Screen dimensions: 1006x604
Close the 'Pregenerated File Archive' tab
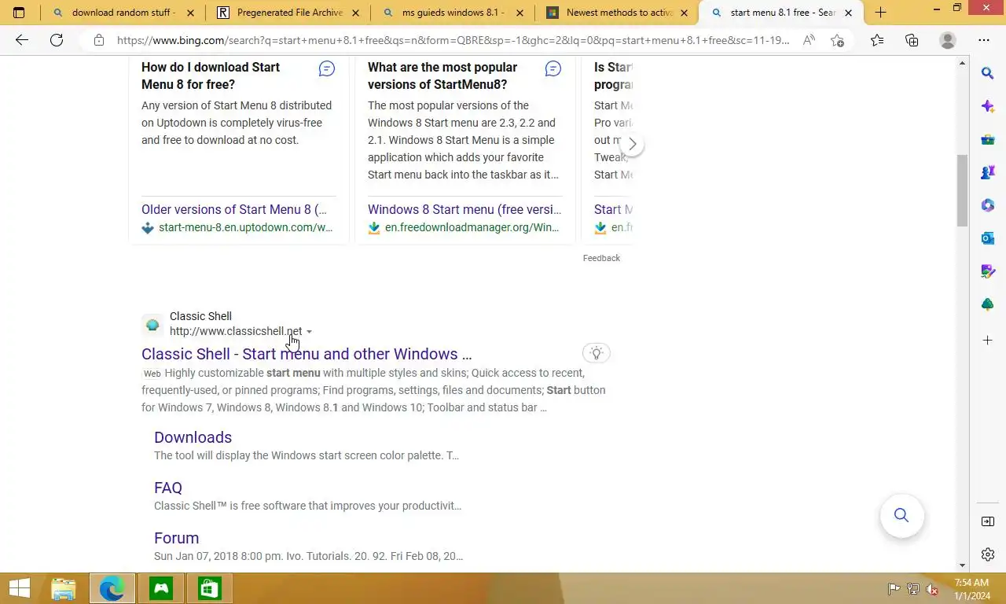click(x=355, y=13)
